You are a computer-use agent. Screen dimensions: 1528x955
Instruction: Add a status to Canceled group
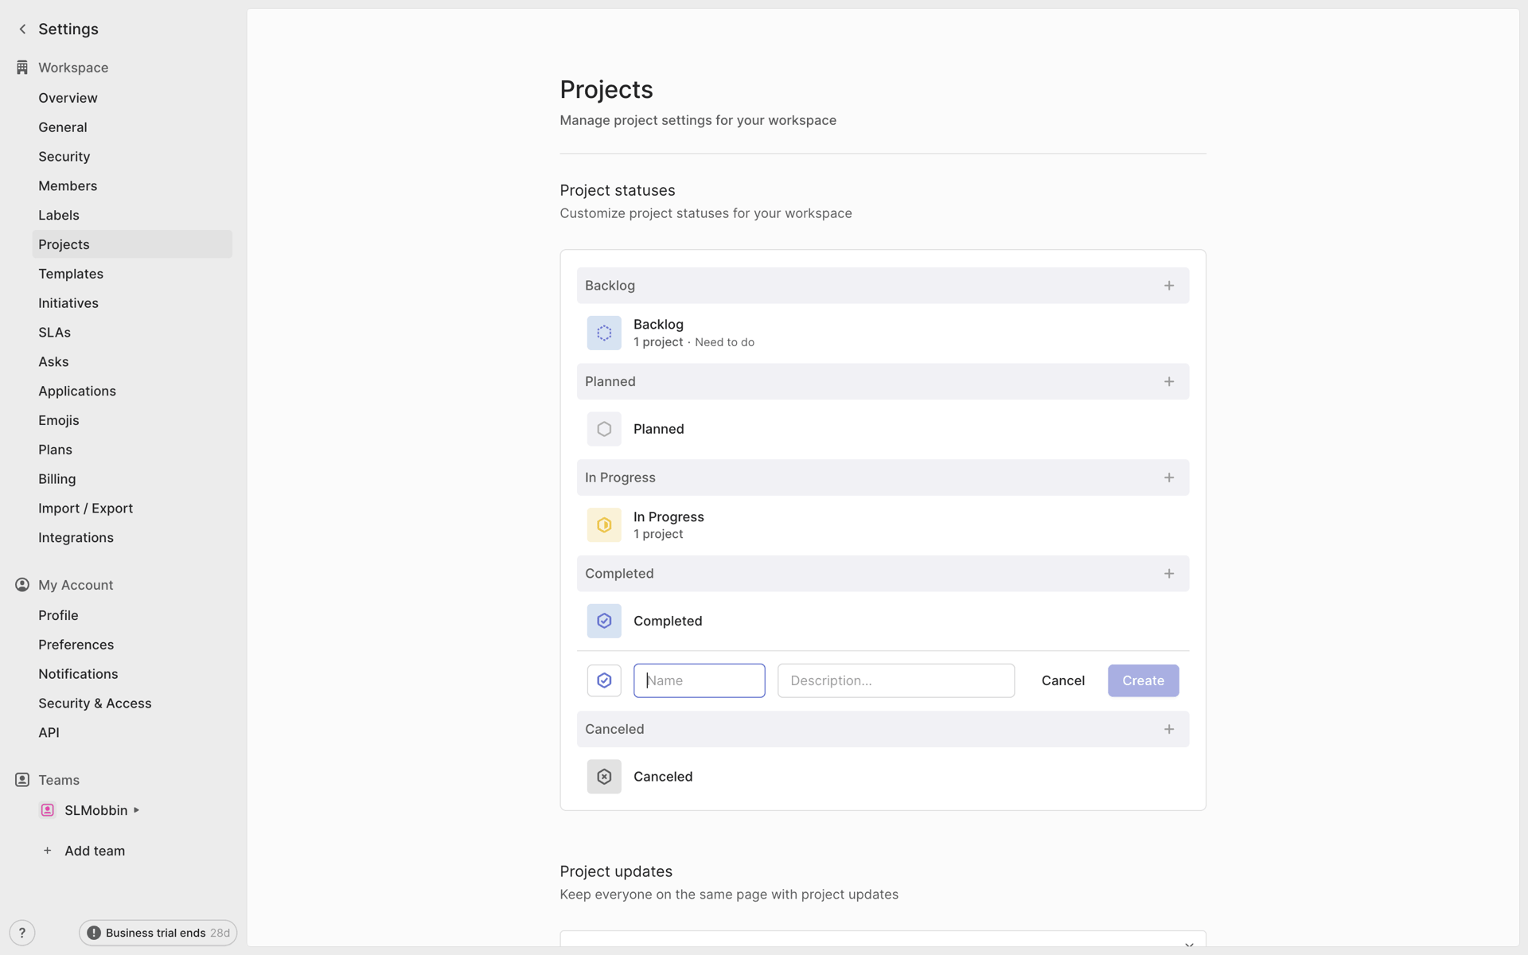(1169, 729)
